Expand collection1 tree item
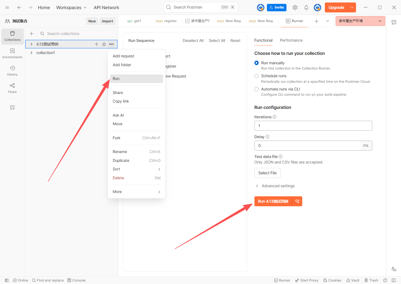 (x=31, y=53)
